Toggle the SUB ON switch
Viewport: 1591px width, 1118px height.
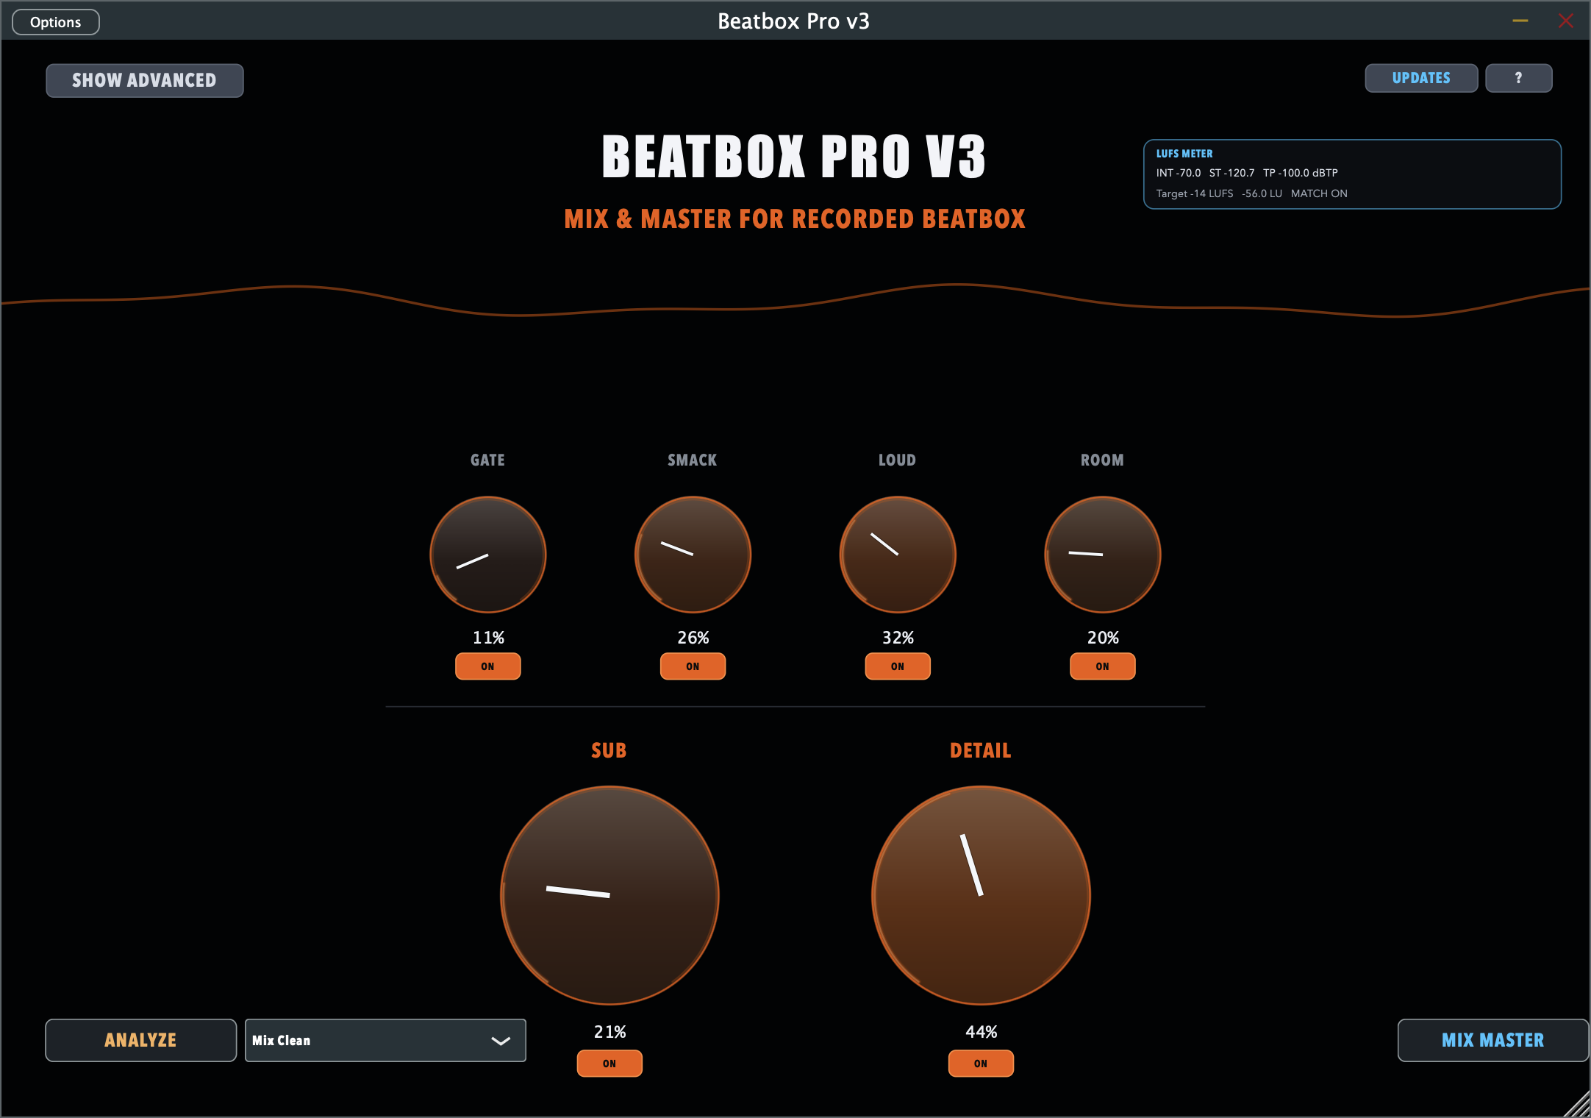click(x=609, y=1064)
